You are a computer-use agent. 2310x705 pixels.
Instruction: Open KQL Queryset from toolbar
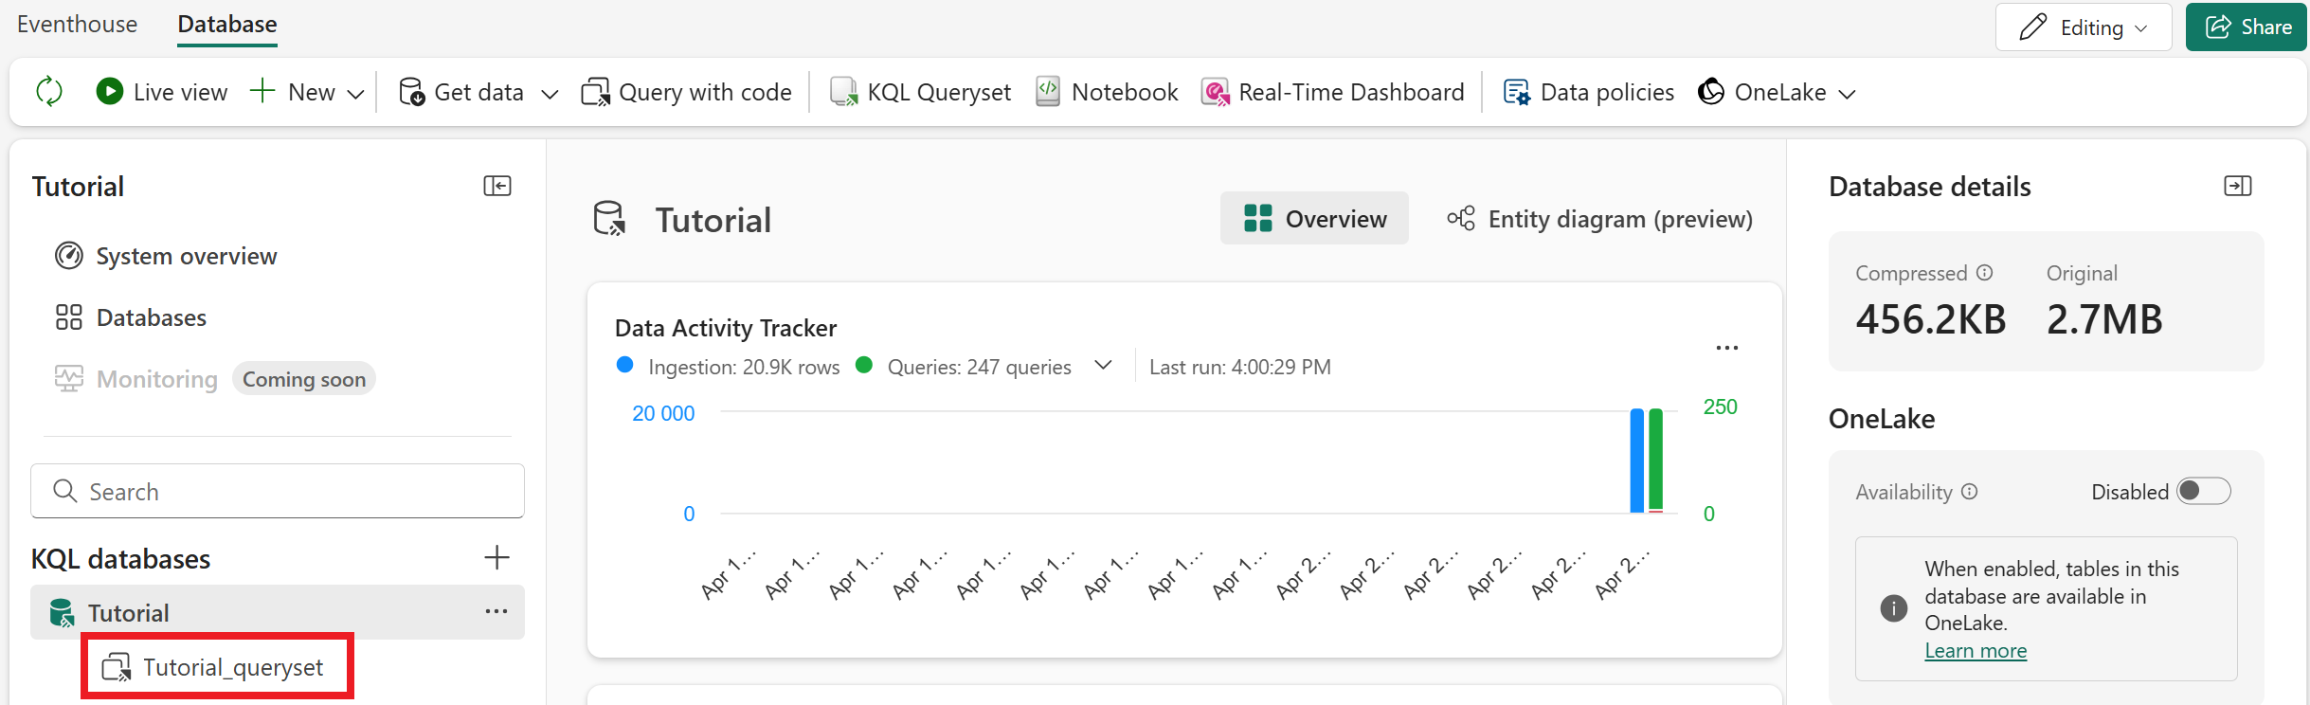coord(921,92)
